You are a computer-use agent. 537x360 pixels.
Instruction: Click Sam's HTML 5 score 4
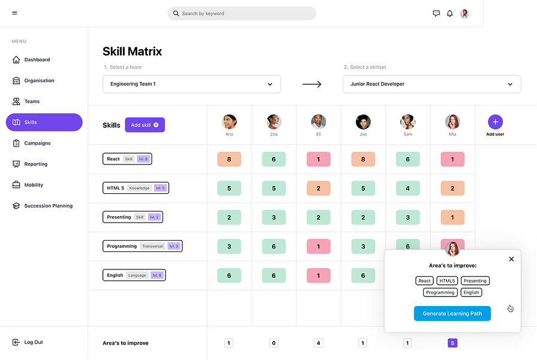408,188
